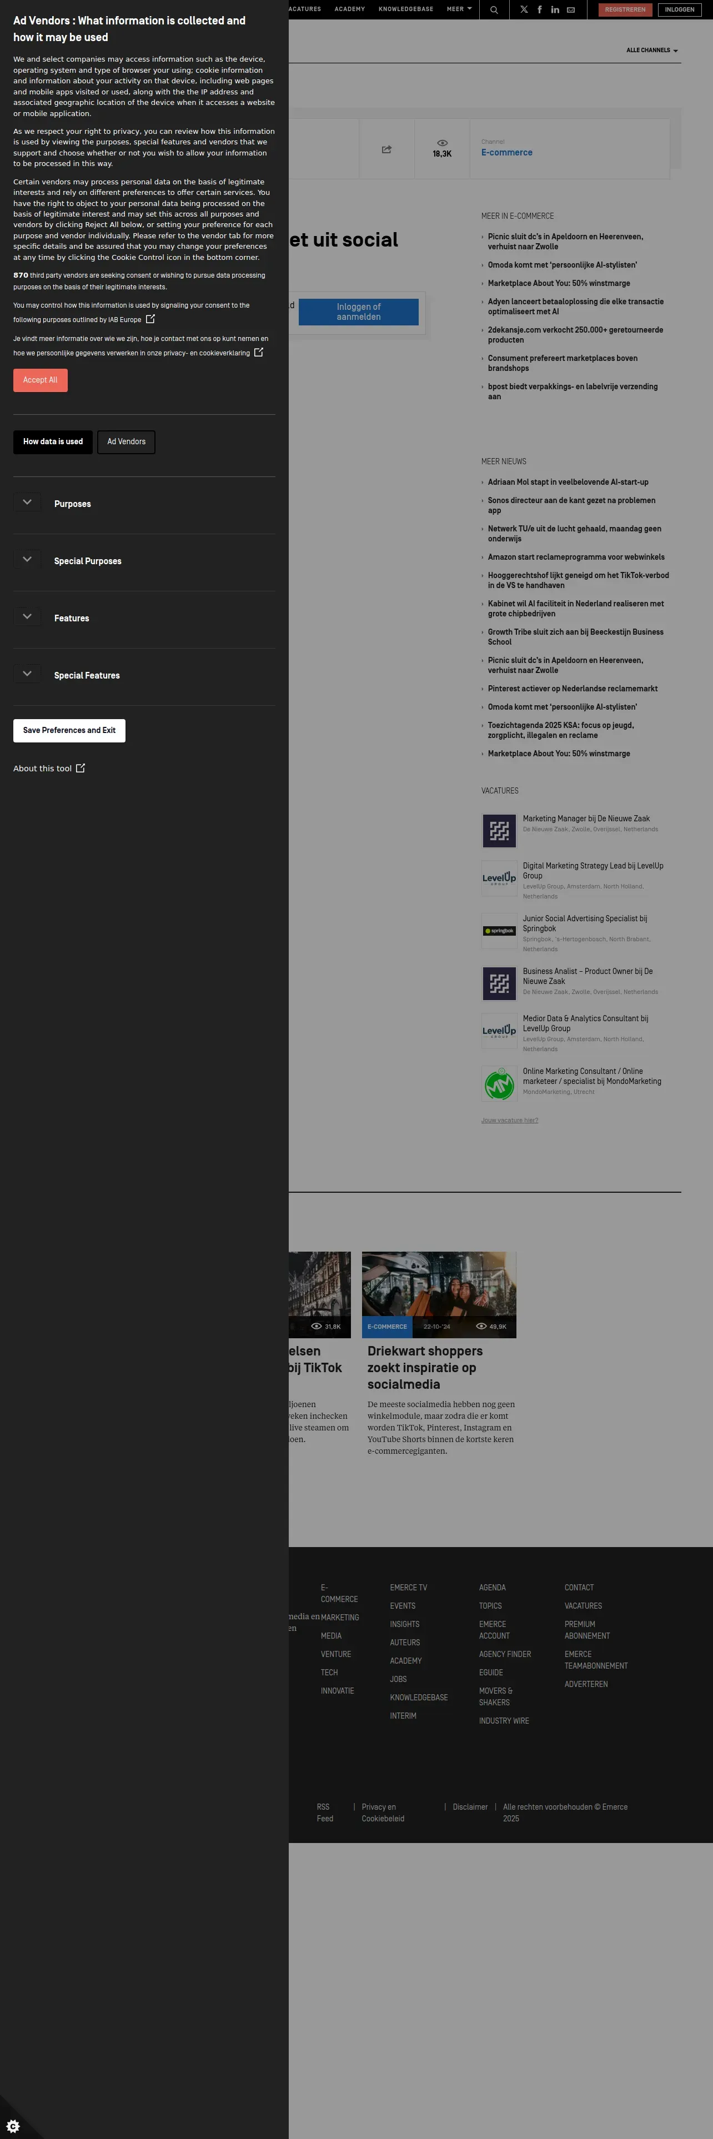The image size is (713, 2139).
Task: Click LevelUp logo beside Digital Marketing Strategy Lead
Action: coord(499,878)
